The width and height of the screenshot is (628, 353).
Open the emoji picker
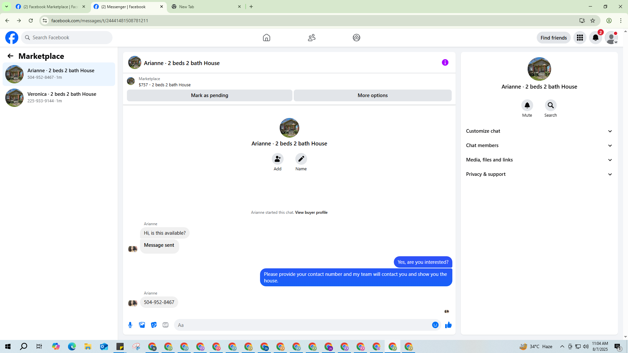click(435, 325)
